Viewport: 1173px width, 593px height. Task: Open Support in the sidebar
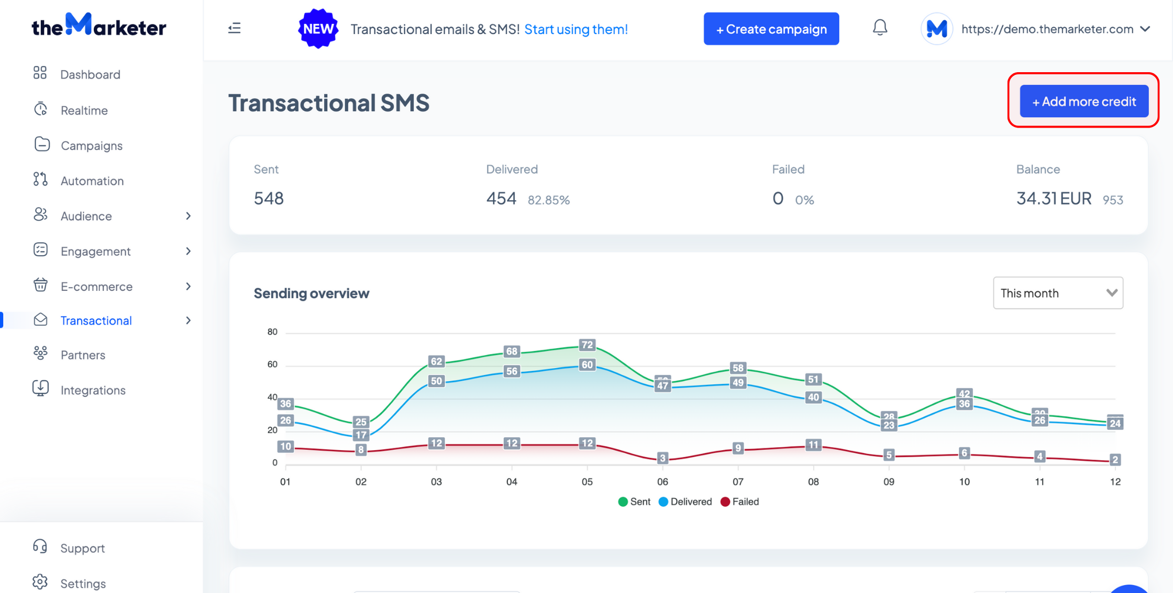tap(83, 548)
